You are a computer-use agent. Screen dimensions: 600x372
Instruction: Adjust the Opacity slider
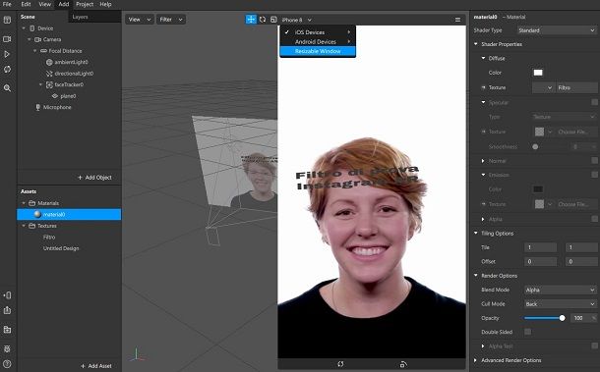click(545, 318)
